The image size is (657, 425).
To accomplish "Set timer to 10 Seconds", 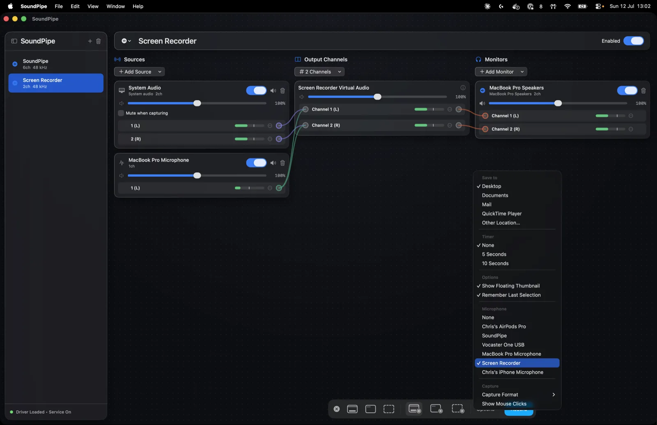I will click(x=495, y=263).
